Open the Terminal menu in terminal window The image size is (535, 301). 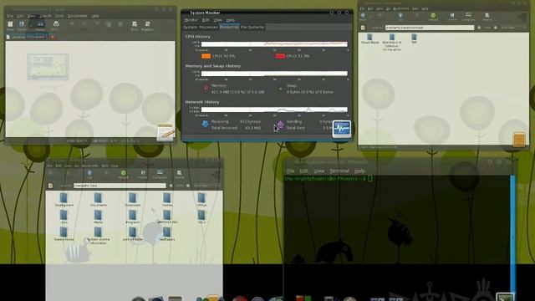339,171
